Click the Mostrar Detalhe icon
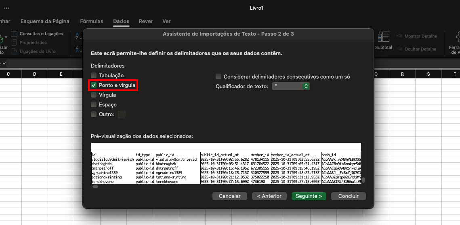This screenshot has height=225, width=460. 399,36
